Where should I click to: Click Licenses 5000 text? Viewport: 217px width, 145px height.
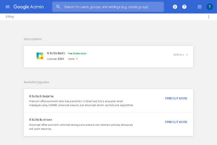click(55, 59)
